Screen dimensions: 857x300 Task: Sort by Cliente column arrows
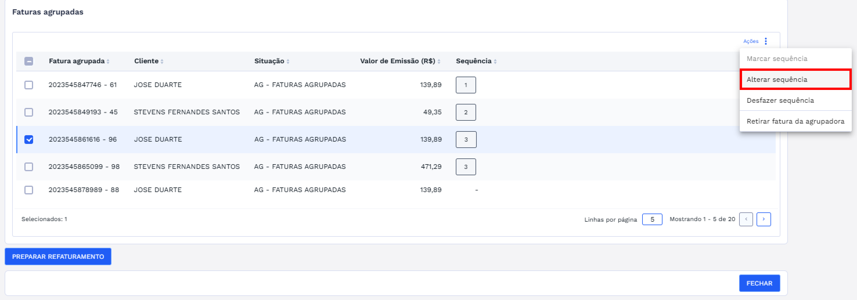(x=162, y=62)
